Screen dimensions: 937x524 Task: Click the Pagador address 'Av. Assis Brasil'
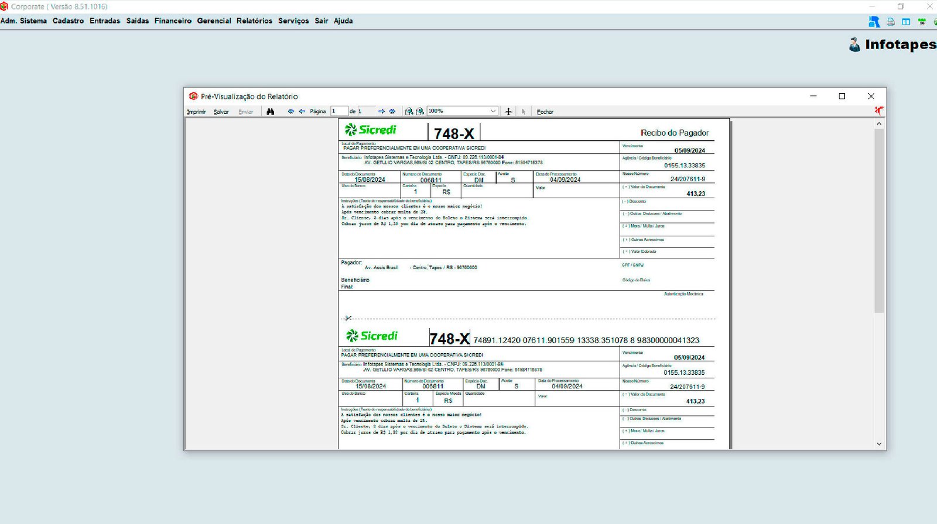point(381,267)
